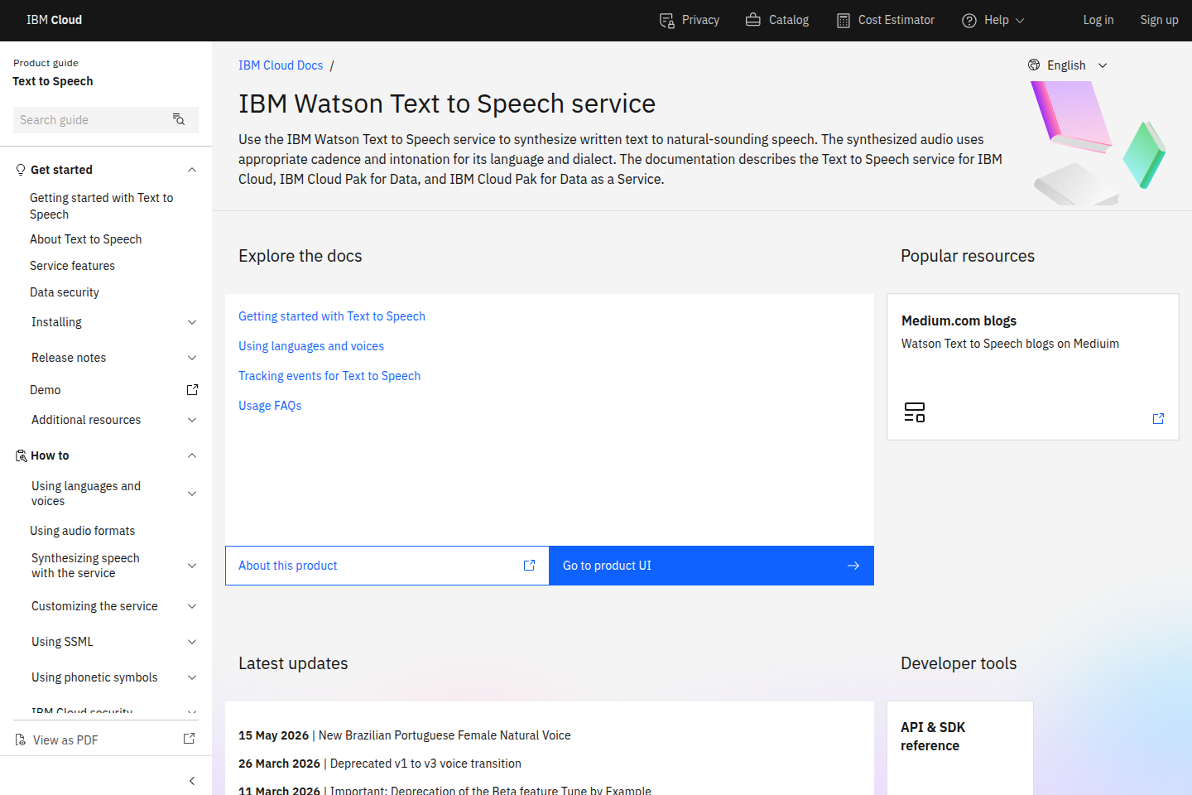The image size is (1192, 795).
Task: Click Sign up in the header
Action: click(1159, 20)
